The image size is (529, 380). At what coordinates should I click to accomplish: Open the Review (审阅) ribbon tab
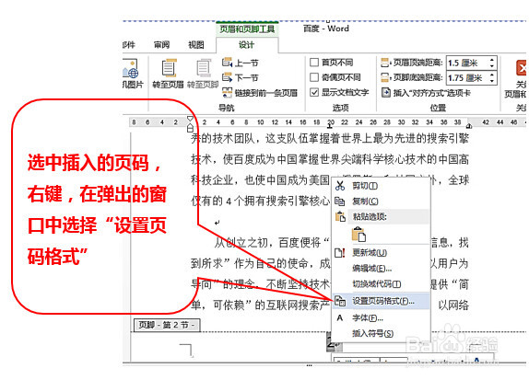coord(161,45)
